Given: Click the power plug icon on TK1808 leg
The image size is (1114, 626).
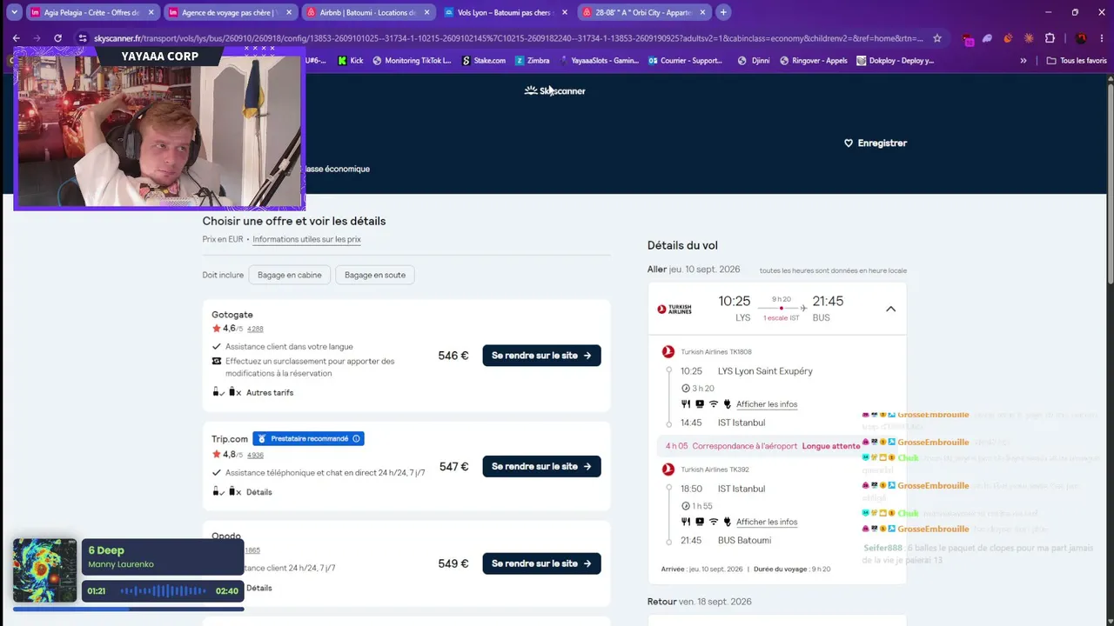Looking at the screenshot, I should (x=728, y=404).
